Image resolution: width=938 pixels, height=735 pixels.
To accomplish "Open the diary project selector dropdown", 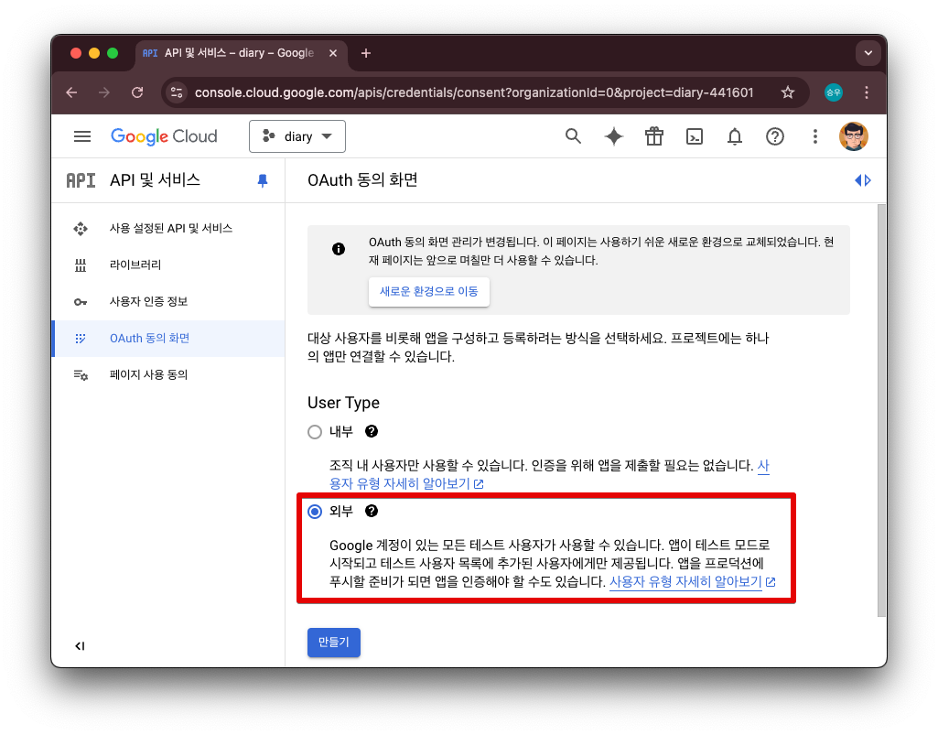I will click(x=297, y=136).
